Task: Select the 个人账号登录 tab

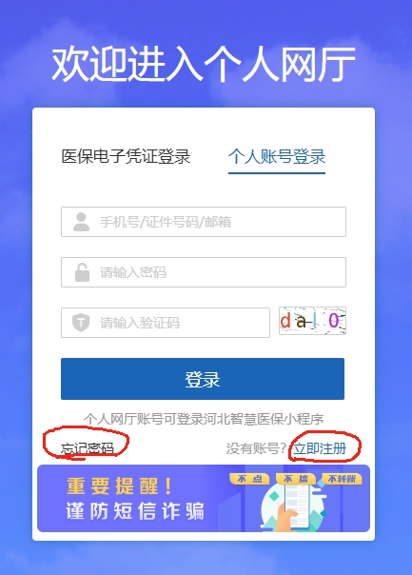Action: 277,156
